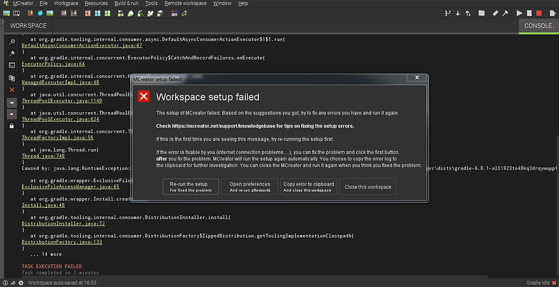
Task: Toggle the red-eye filter button in console sidebar
Action: (x=11, y=114)
